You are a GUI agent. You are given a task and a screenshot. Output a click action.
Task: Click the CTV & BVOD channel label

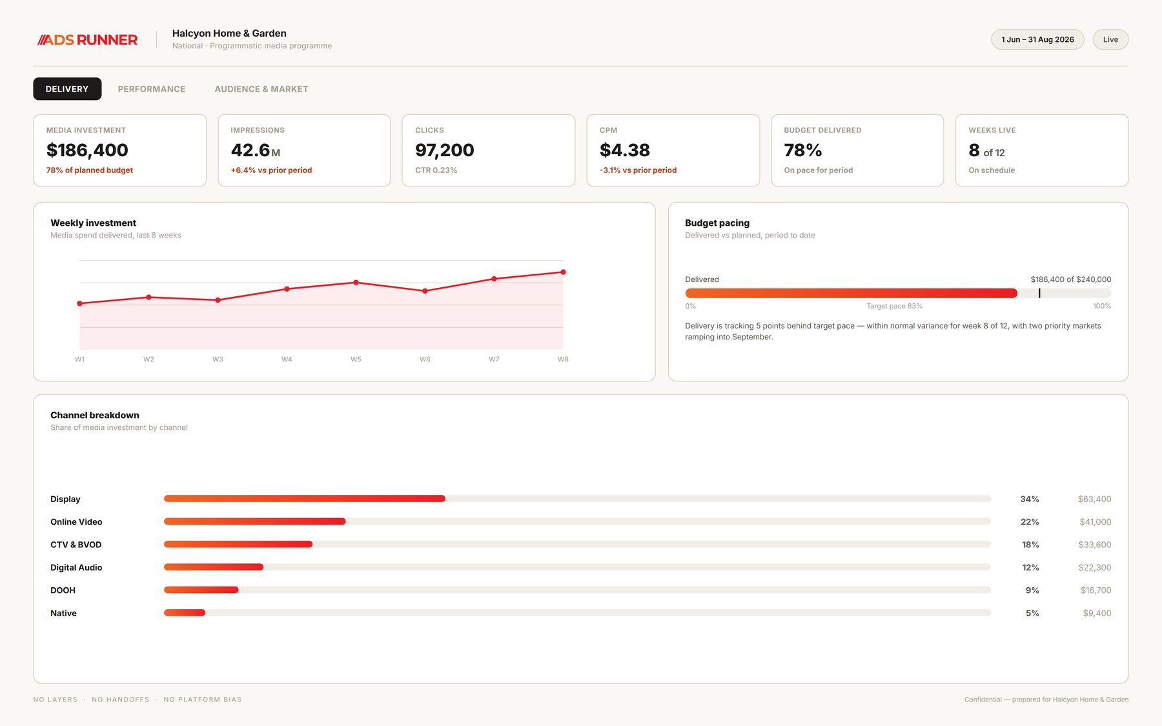pos(76,545)
